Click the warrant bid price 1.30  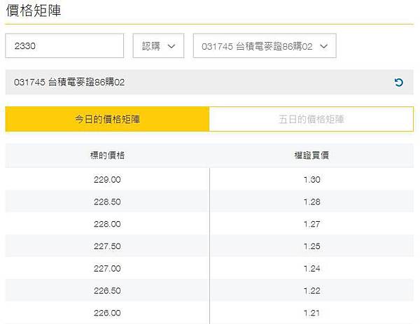coord(311,179)
